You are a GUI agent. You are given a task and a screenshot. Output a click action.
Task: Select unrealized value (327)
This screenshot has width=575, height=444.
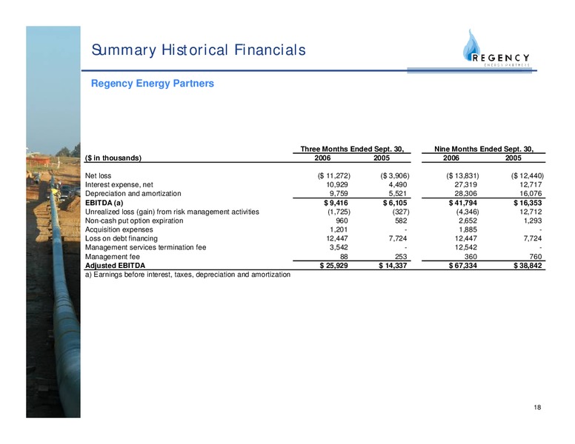pos(401,212)
